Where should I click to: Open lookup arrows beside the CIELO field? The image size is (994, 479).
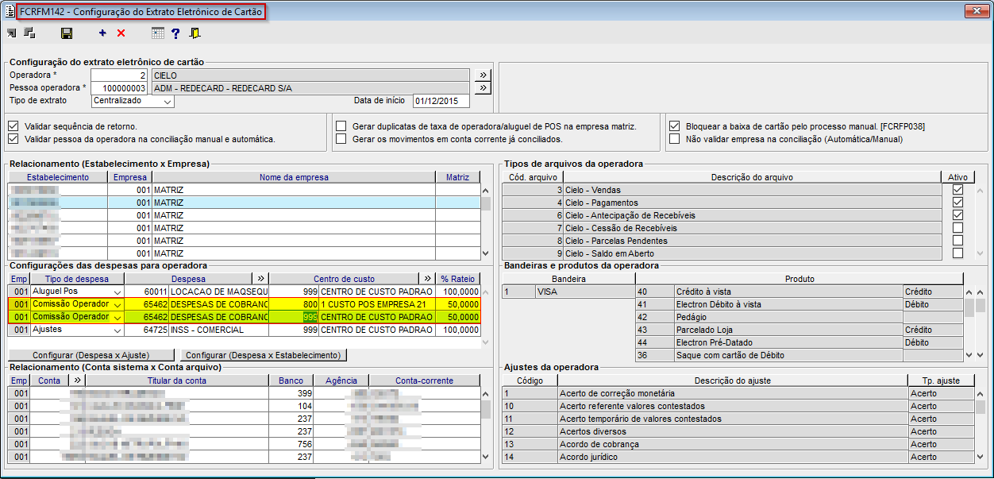(x=483, y=75)
